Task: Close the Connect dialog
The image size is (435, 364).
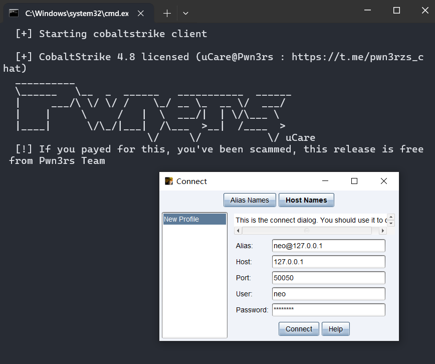Action: point(384,181)
